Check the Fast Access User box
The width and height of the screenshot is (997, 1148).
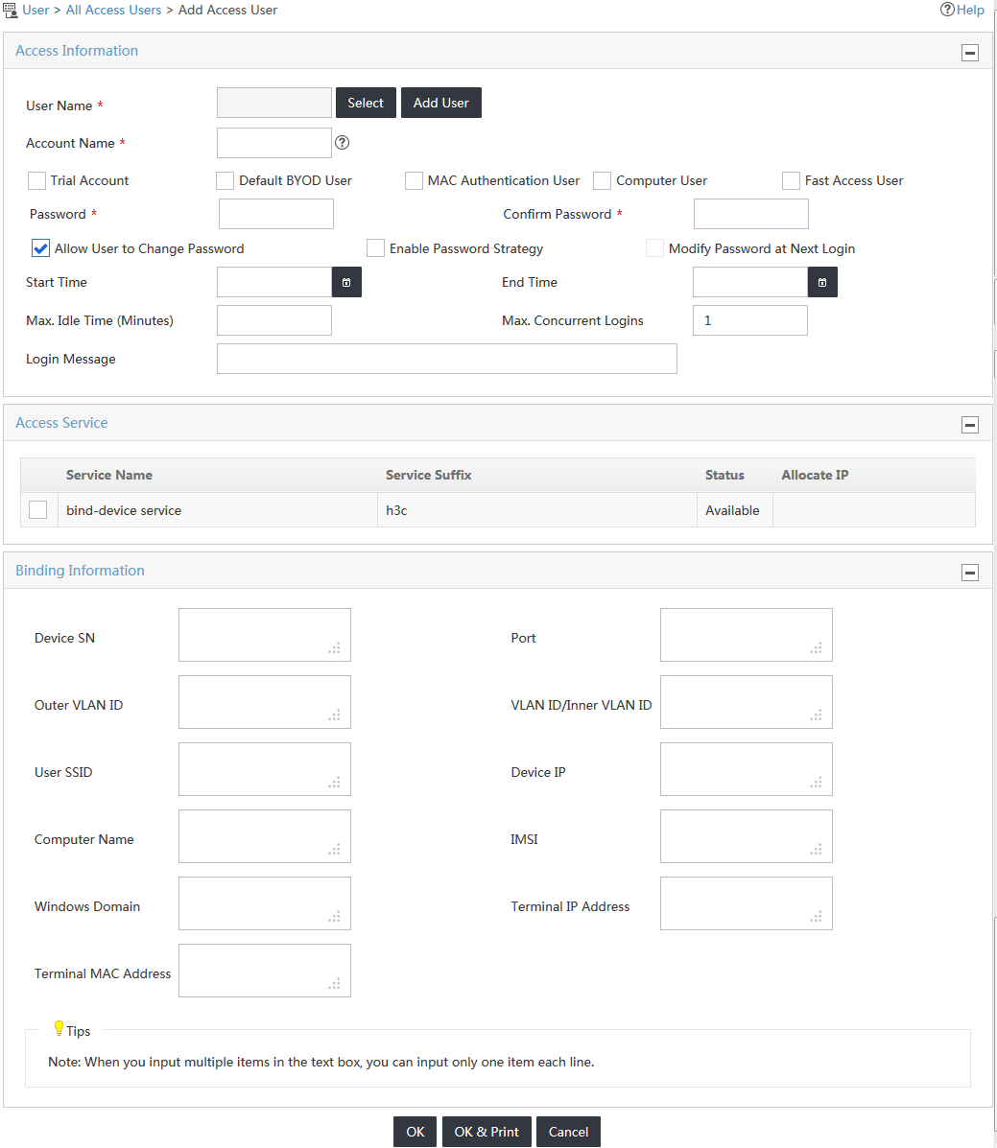coord(791,181)
